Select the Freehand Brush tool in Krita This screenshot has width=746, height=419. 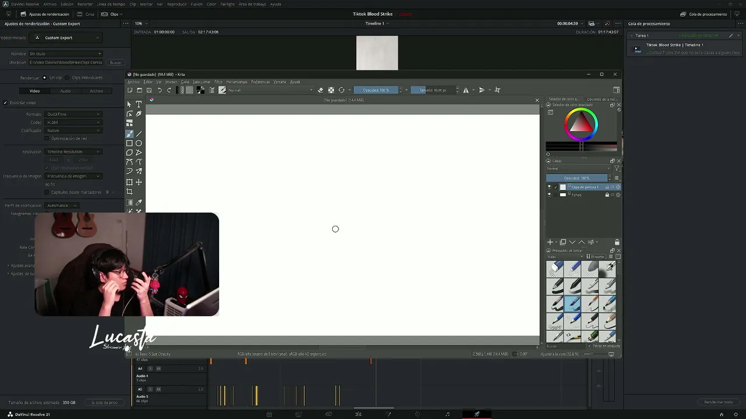(x=129, y=134)
